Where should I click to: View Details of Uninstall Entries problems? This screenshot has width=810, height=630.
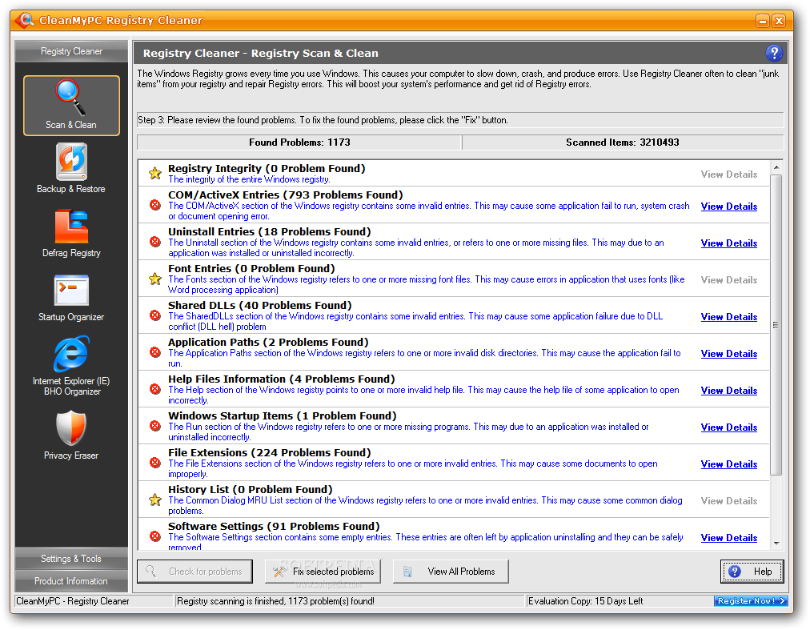click(x=729, y=243)
